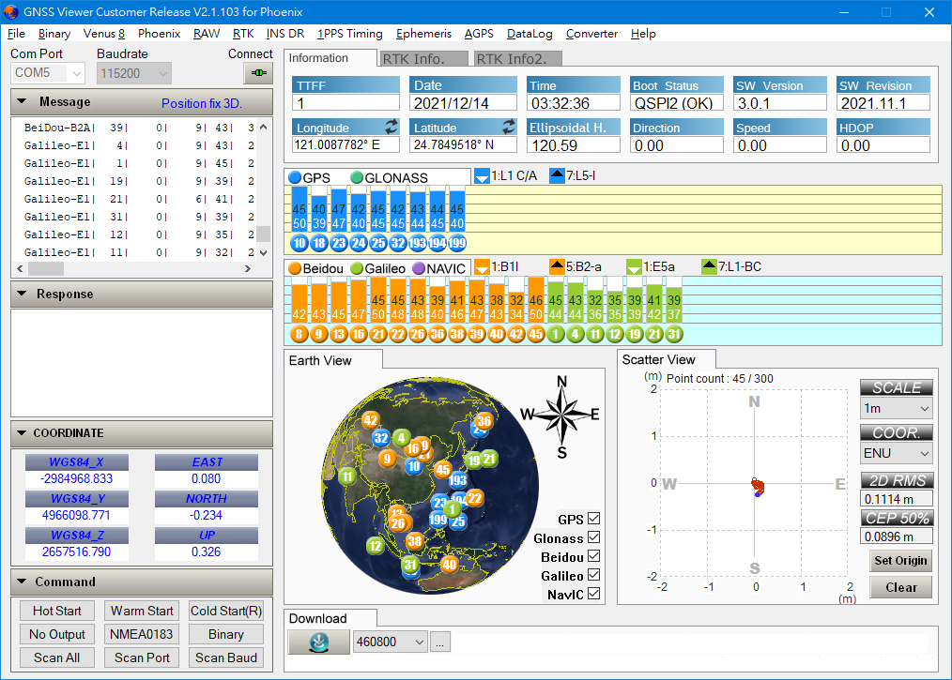This screenshot has height=680, width=952.
Task: Click the Longitude format swap icon
Action: (392, 127)
